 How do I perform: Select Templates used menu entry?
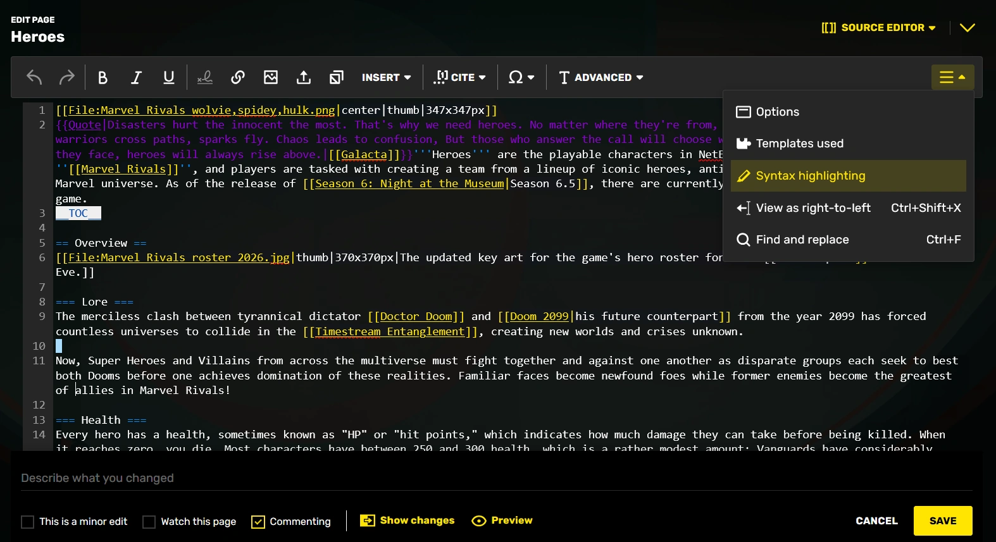[x=848, y=144]
